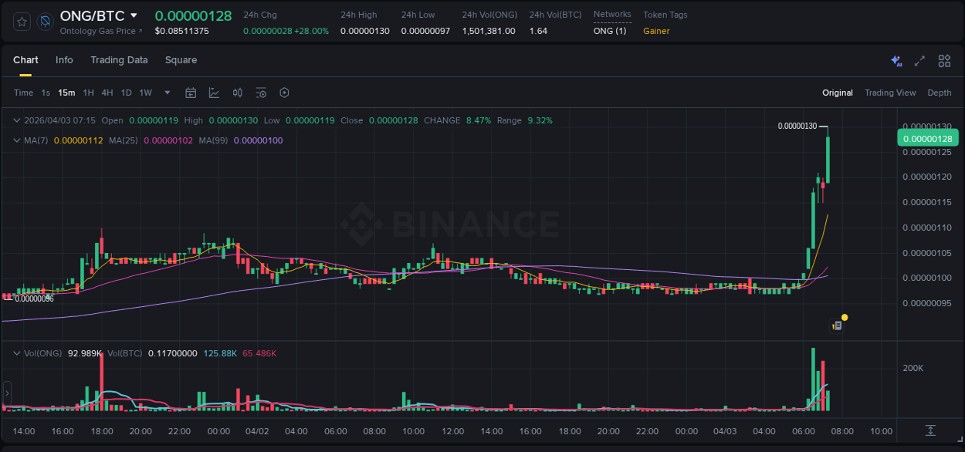965x452 pixels.
Task: Toggle the favorite star for ONG/BTC
Action: click(x=21, y=21)
